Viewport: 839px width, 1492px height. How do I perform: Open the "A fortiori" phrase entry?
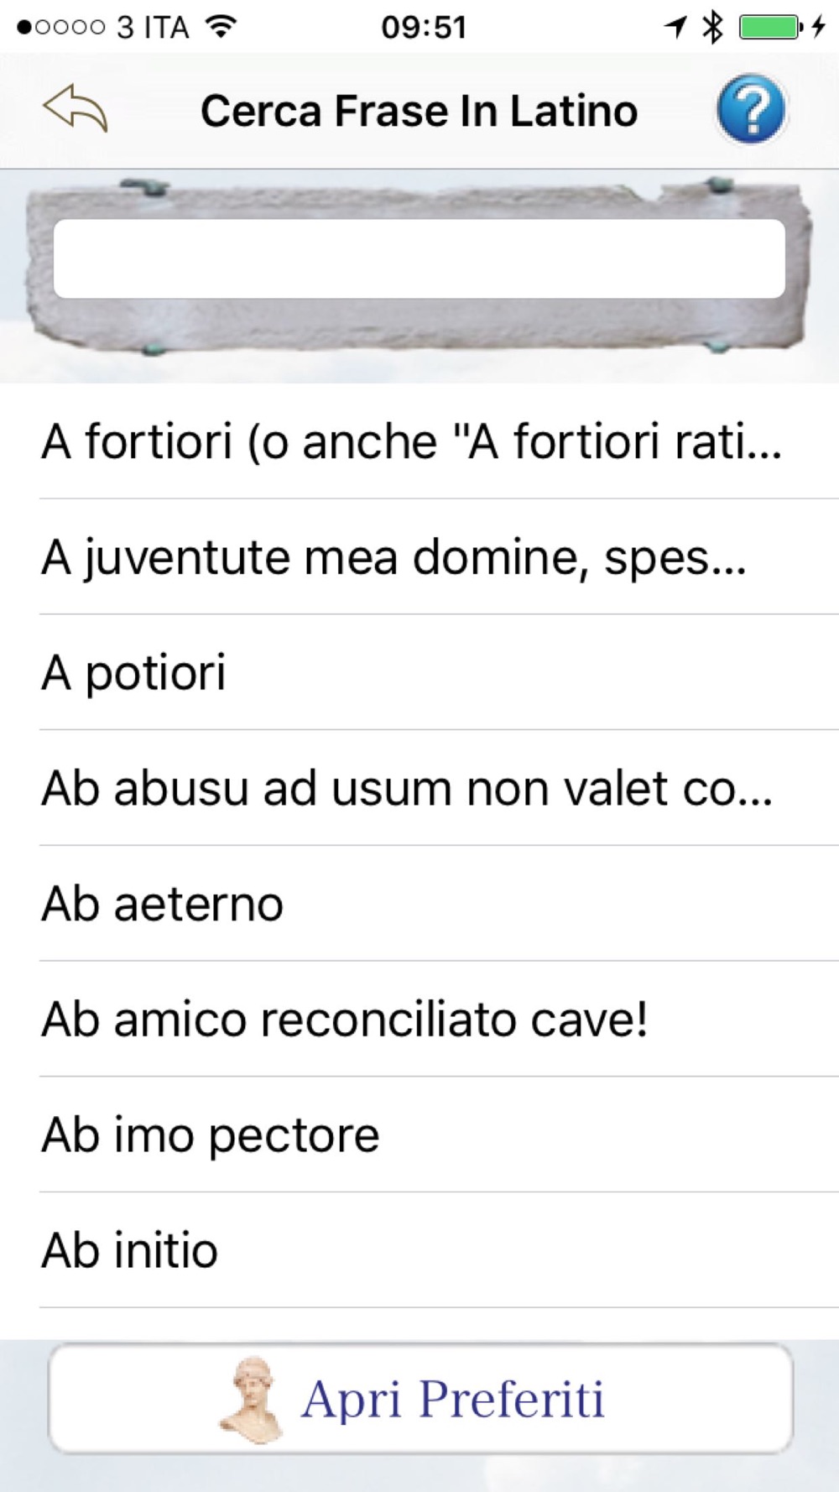[x=411, y=441]
